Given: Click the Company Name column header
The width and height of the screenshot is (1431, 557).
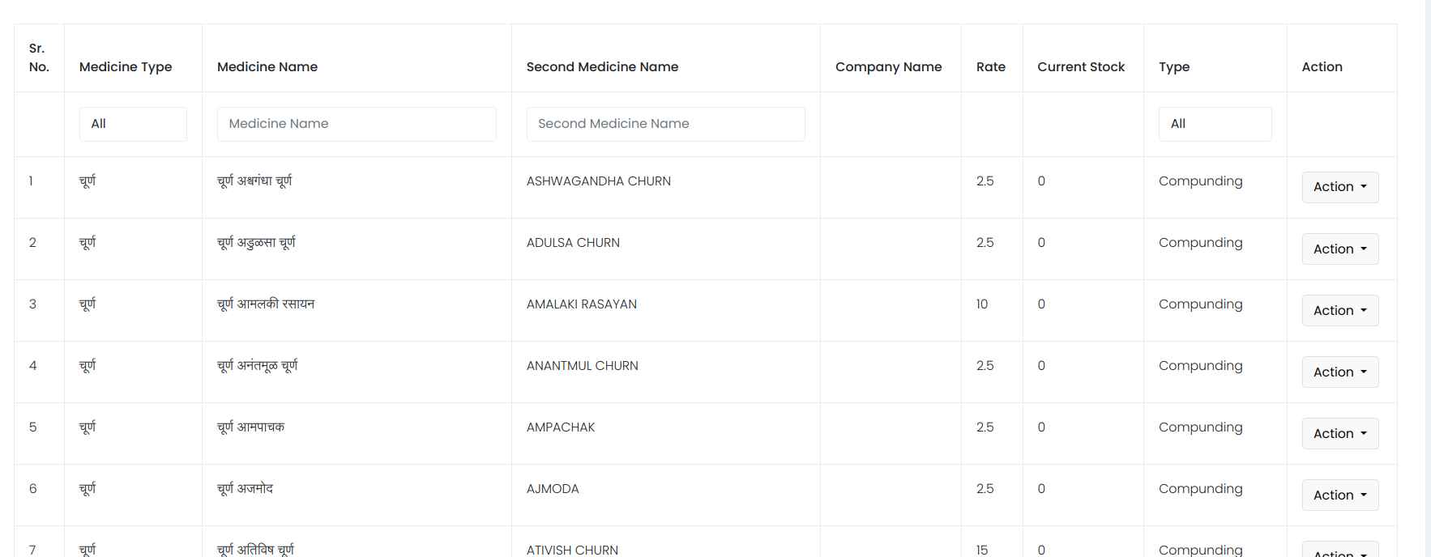Looking at the screenshot, I should 888,66.
